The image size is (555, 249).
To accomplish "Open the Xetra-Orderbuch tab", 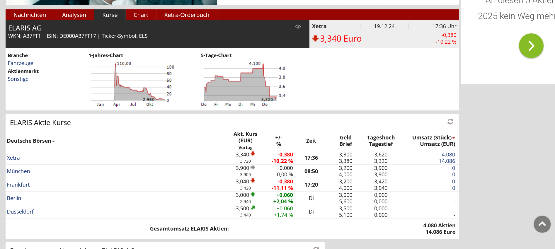I will pos(187,15).
